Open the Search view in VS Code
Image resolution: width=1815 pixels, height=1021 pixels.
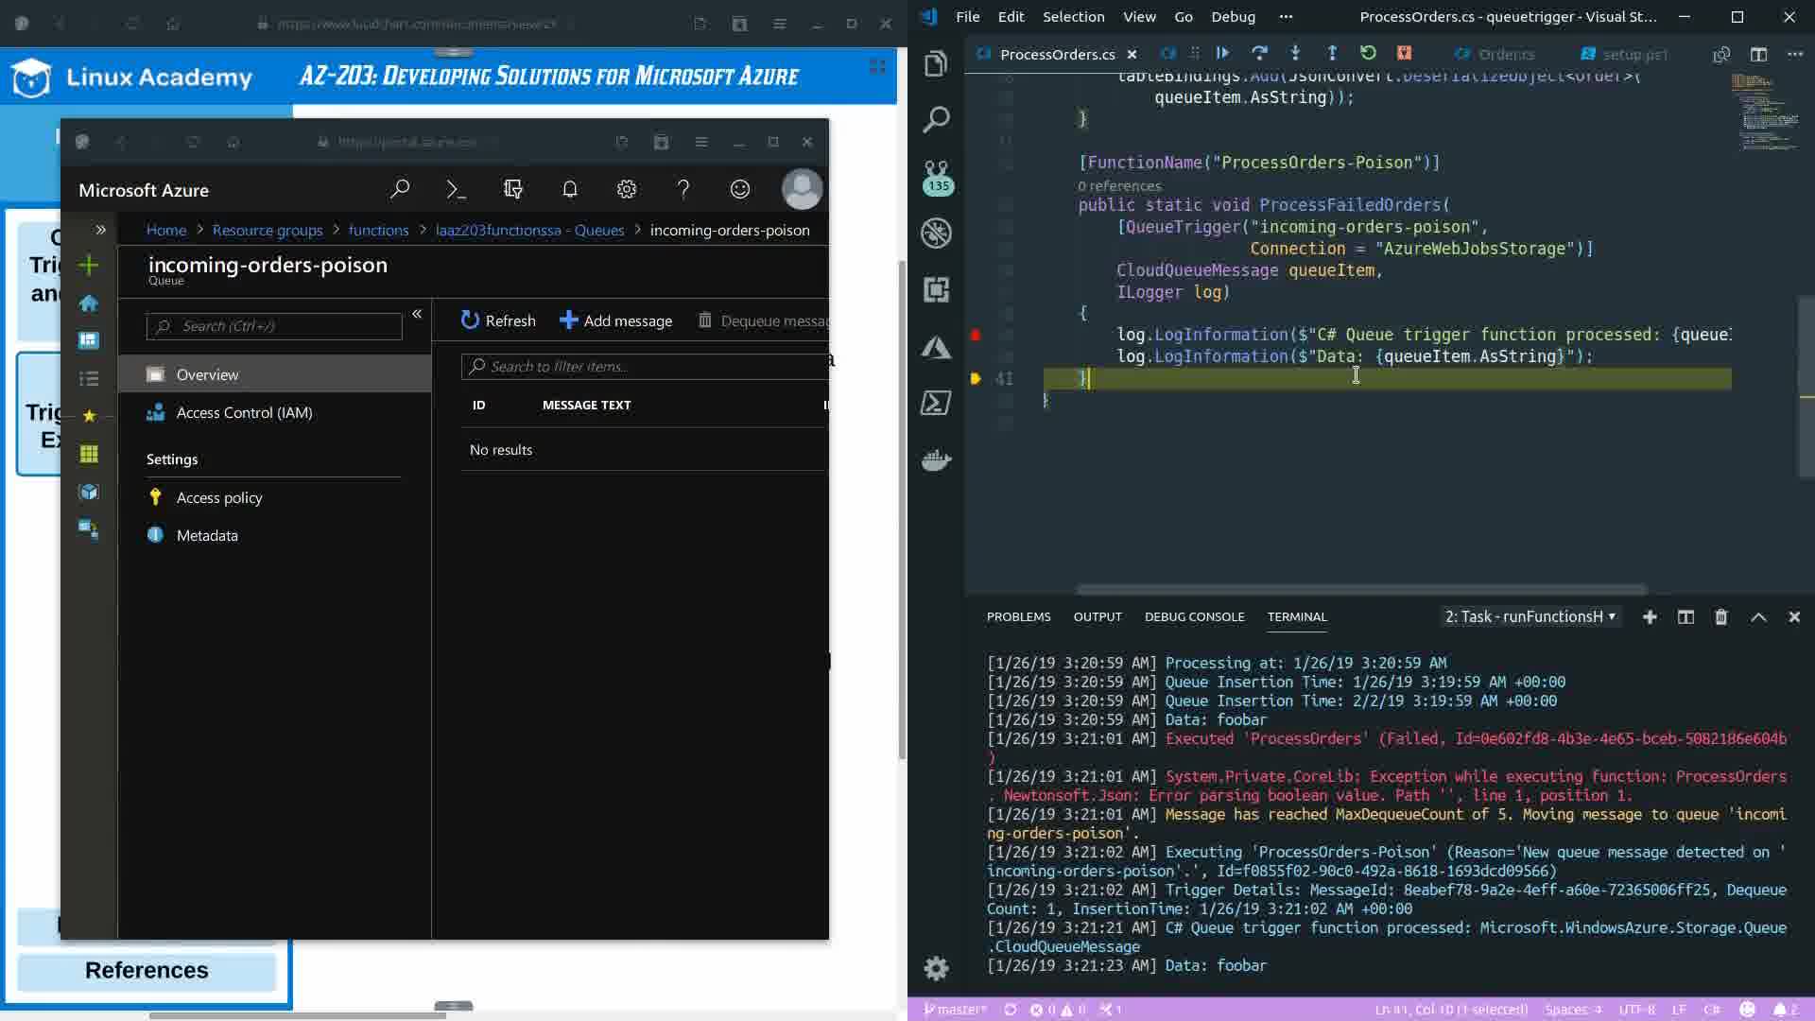pyautogui.click(x=936, y=120)
